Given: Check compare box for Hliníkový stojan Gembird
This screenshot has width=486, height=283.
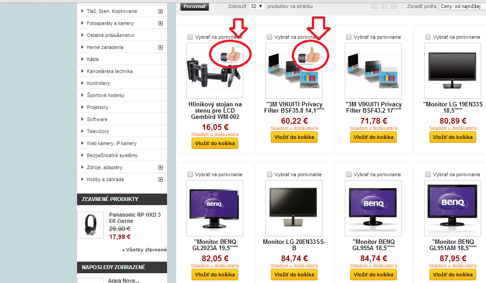Looking at the screenshot, I should coord(190,37).
